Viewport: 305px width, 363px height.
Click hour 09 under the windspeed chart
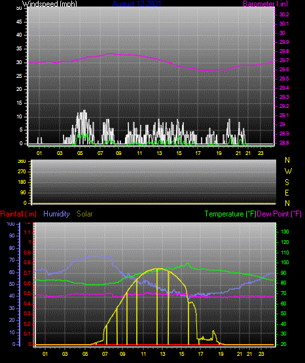point(118,153)
